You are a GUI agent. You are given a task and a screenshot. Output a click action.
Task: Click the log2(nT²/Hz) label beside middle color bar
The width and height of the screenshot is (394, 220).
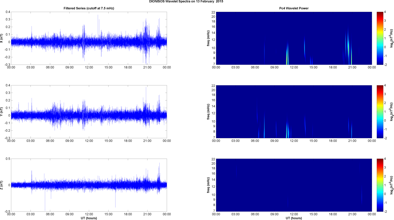coord(392,112)
